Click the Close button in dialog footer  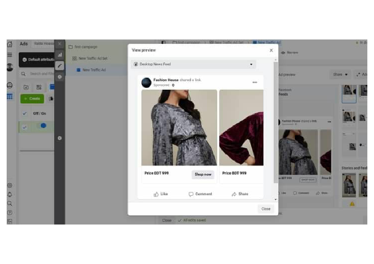pyautogui.click(x=266, y=209)
